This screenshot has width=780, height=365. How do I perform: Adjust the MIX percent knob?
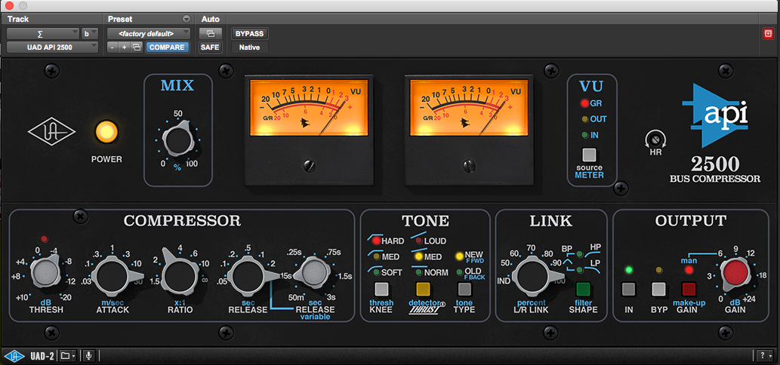tap(178, 140)
